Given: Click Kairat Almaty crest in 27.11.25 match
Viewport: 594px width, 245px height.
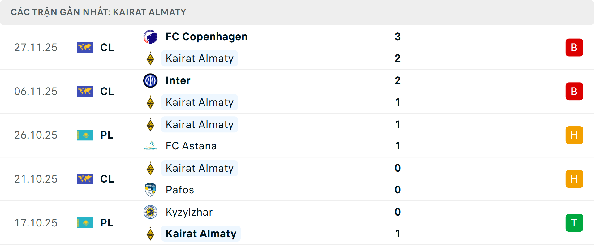Looking at the screenshot, I should (150, 58).
